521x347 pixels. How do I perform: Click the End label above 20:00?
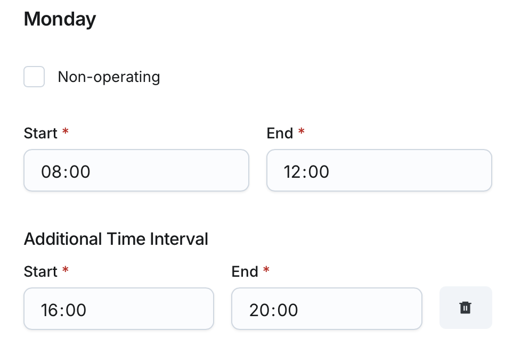245,271
